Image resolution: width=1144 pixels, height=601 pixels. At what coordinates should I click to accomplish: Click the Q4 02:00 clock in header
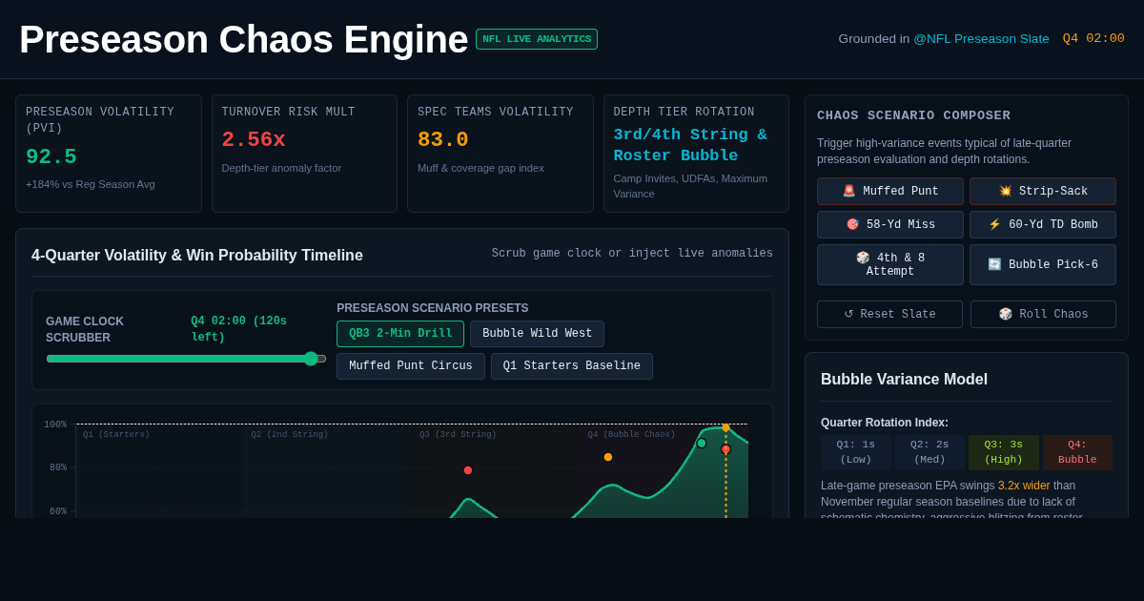(1093, 39)
